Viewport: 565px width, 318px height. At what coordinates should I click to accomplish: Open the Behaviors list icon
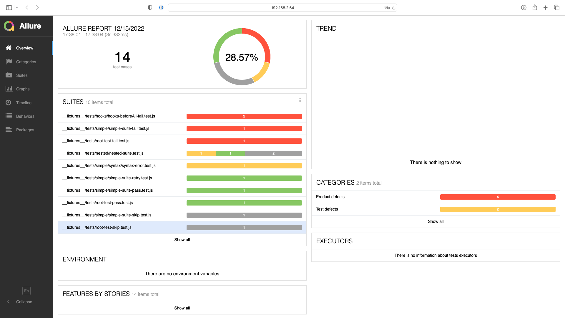[x=9, y=116]
